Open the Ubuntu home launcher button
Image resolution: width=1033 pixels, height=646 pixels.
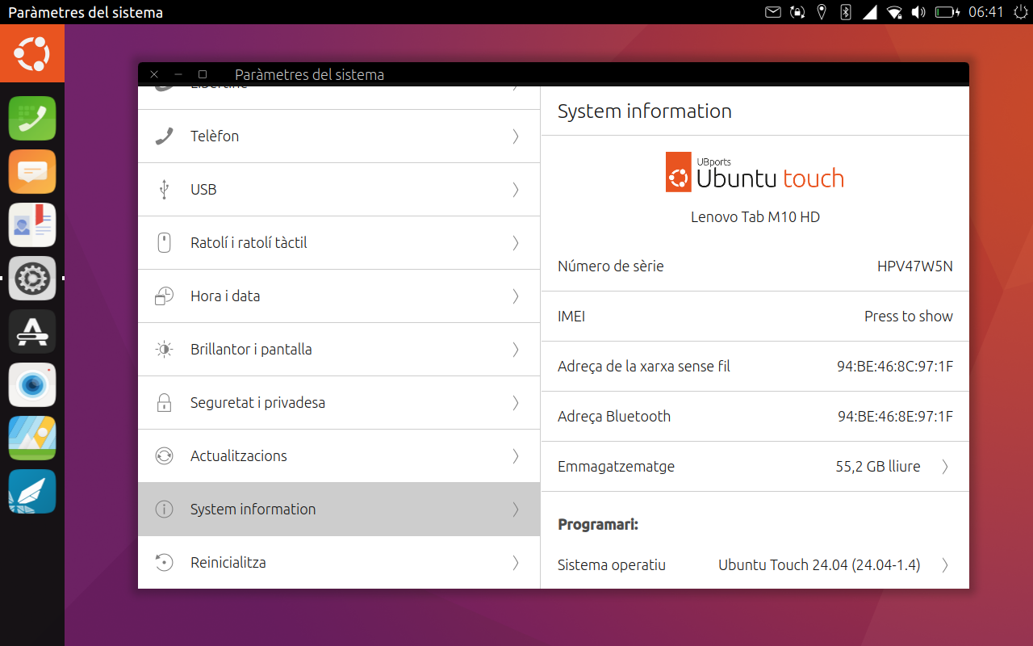[x=32, y=53]
